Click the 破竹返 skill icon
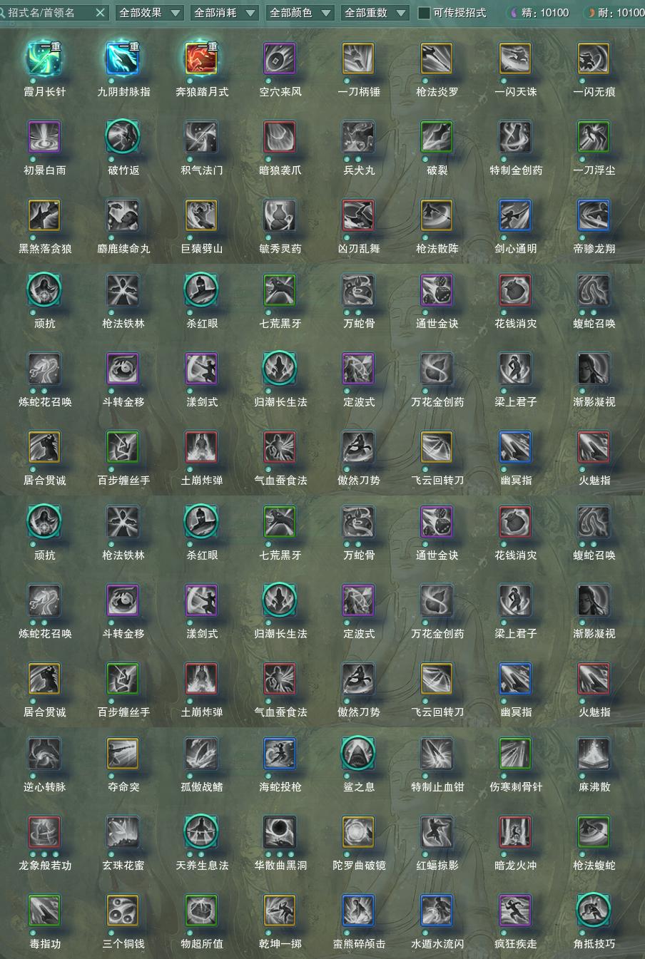This screenshot has height=959, width=645. tap(123, 137)
